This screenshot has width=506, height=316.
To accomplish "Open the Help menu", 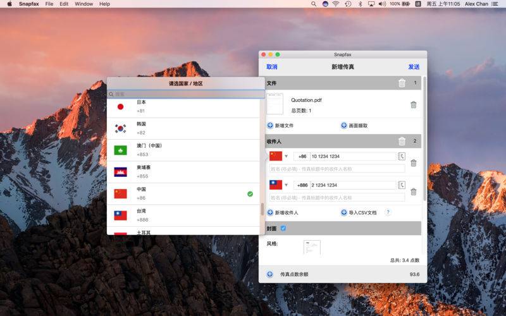I will 104,4.
